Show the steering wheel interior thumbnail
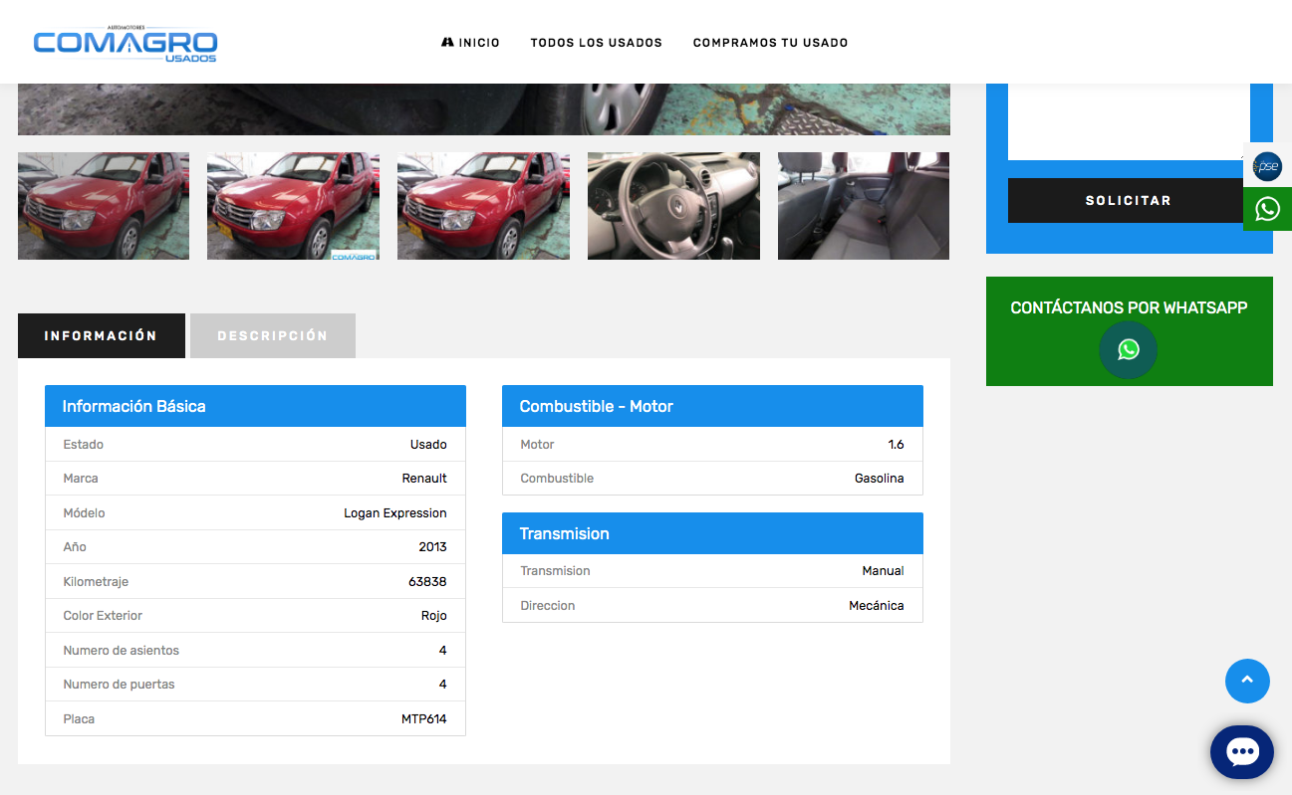1292x795 pixels. point(673,206)
